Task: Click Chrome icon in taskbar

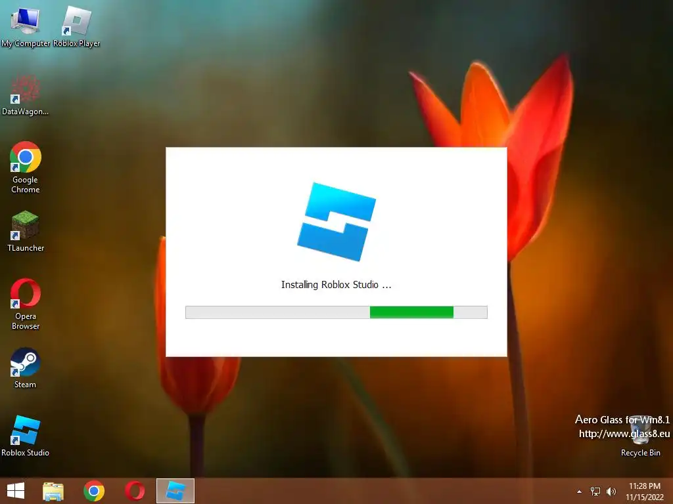Action: (94, 491)
